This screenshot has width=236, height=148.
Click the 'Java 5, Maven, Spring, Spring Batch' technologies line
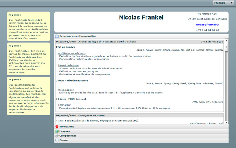(184, 84)
